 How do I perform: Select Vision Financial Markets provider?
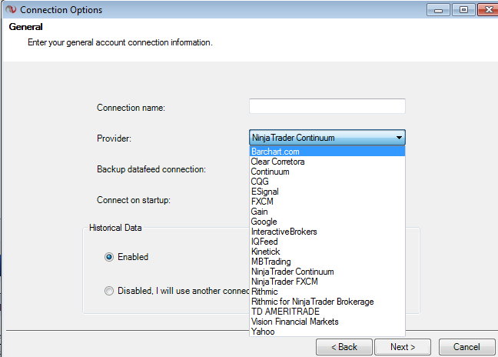[327, 322]
